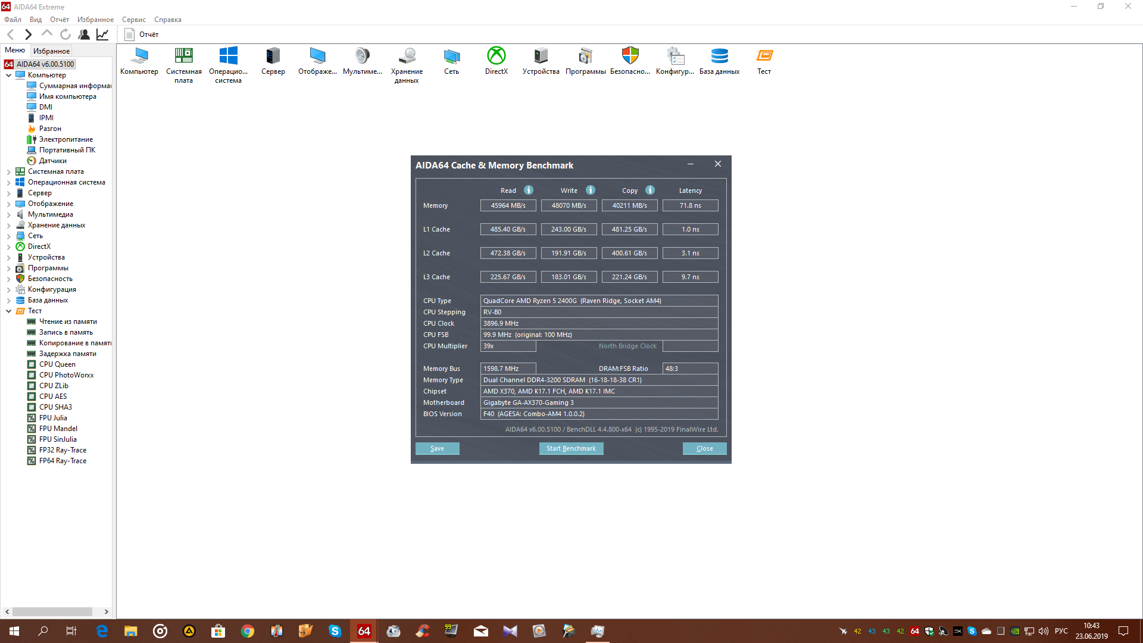
Task: Expand the Операционная система tree node
Action: click(9, 183)
